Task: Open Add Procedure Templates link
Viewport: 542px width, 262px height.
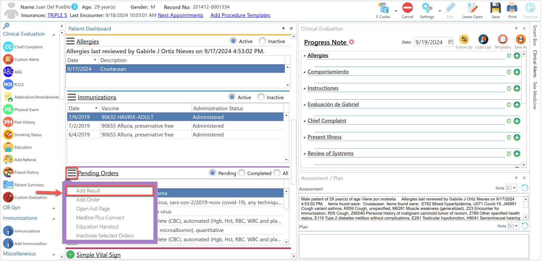Action: pyautogui.click(x=240, y=15)
